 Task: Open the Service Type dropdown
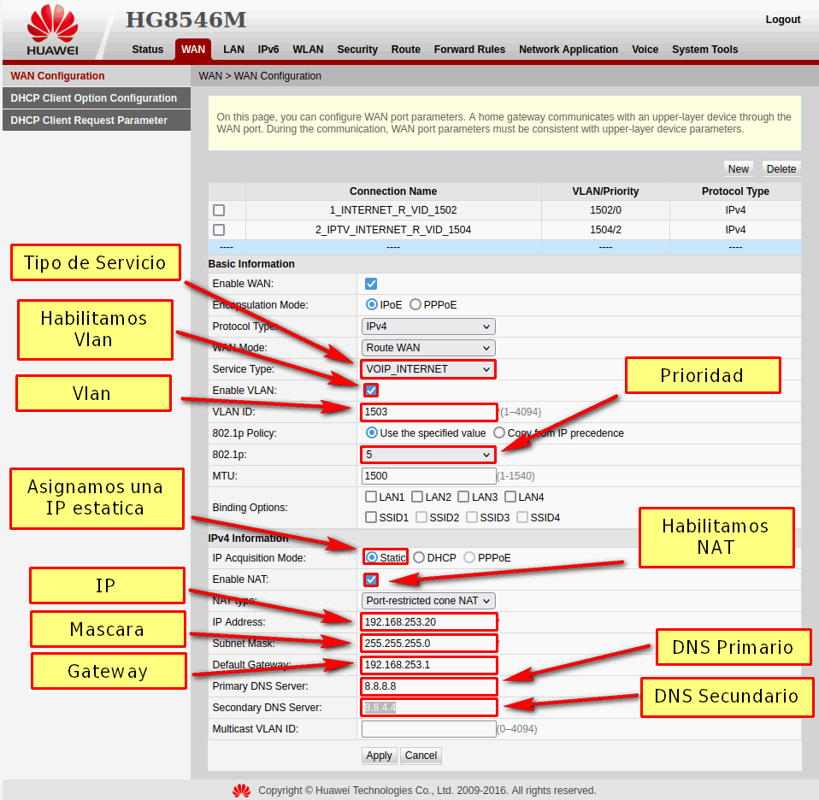point(427,369)
